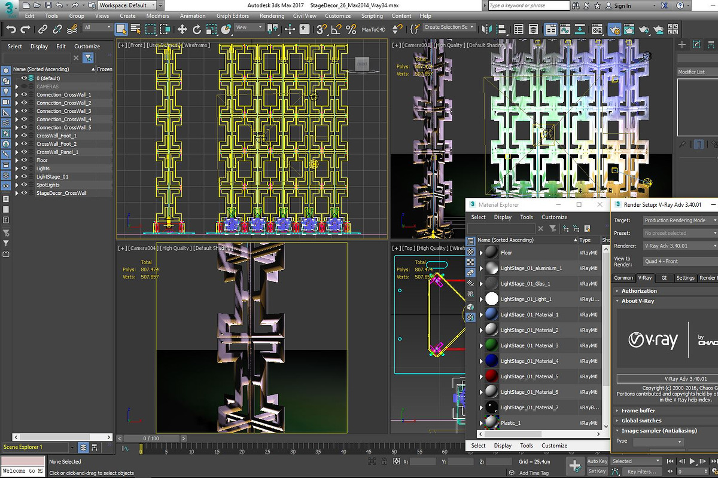This screenshot has width=718, height=478.
Task: Open Create Selection Set dropdown
Action: pos(449,27)
